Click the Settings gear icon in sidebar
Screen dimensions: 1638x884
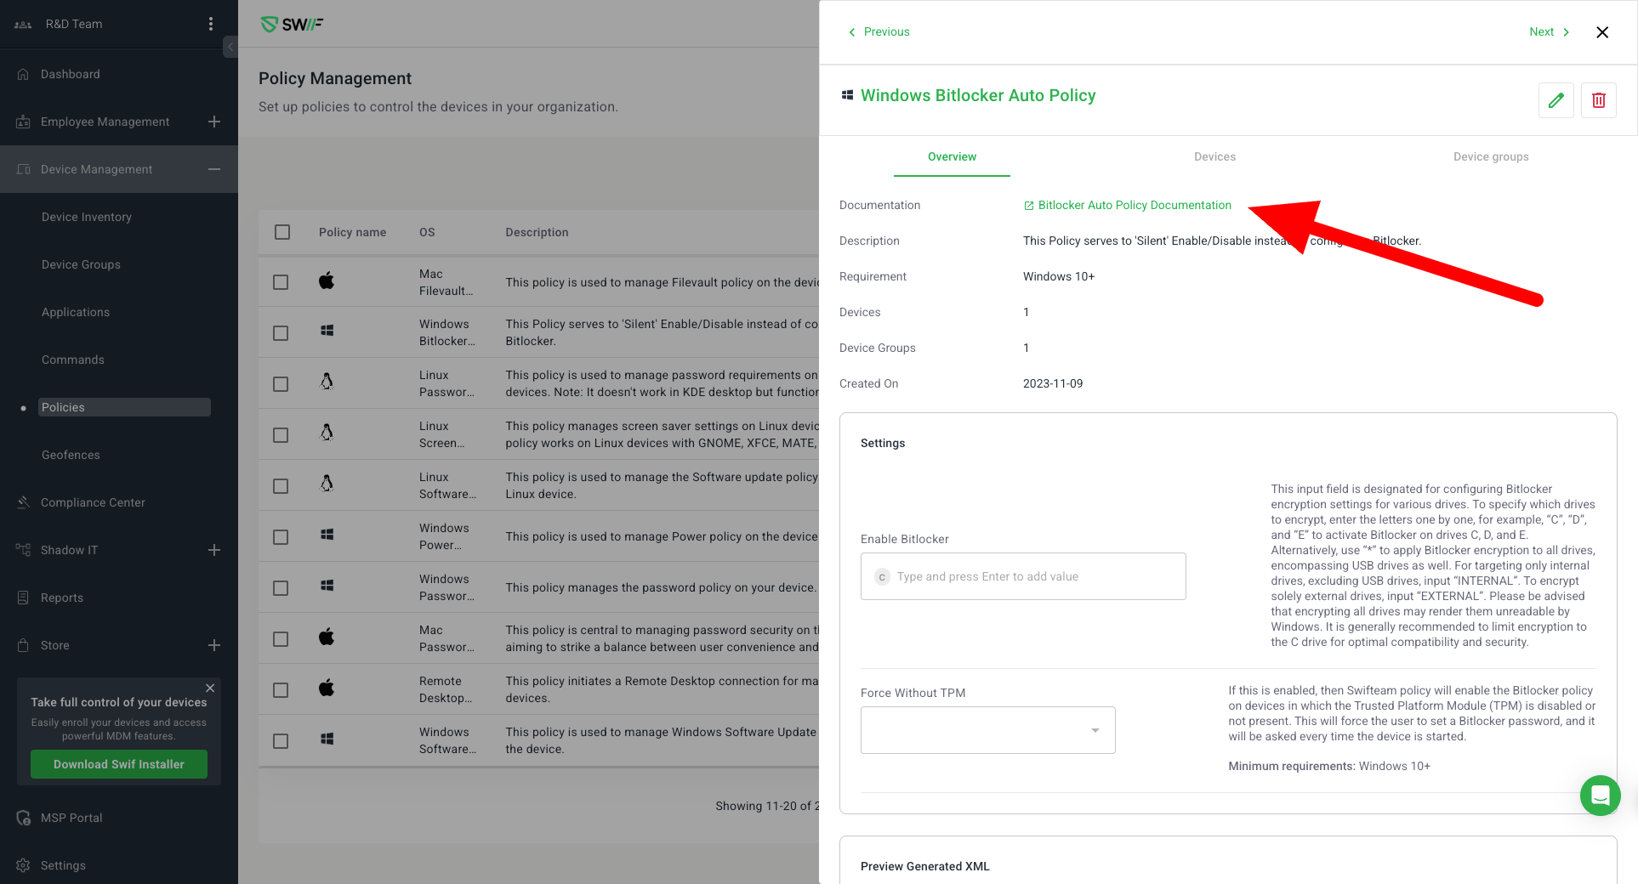pos(23,865)
